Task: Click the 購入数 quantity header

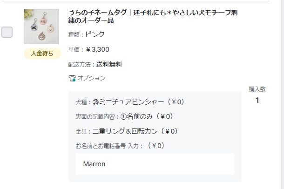Action: 257,89
